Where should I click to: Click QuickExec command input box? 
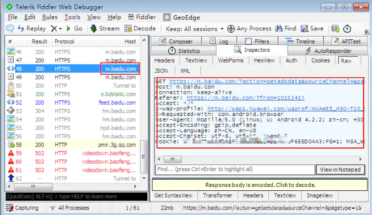(77, 196)
